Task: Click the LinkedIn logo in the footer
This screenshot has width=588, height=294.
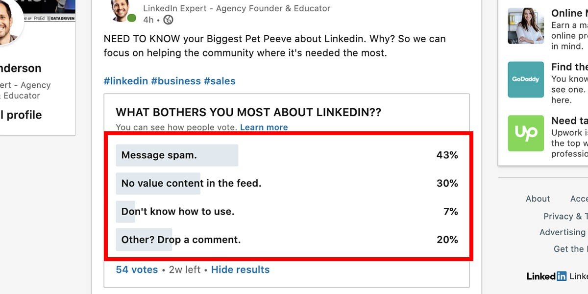Action: click(546, 276)
